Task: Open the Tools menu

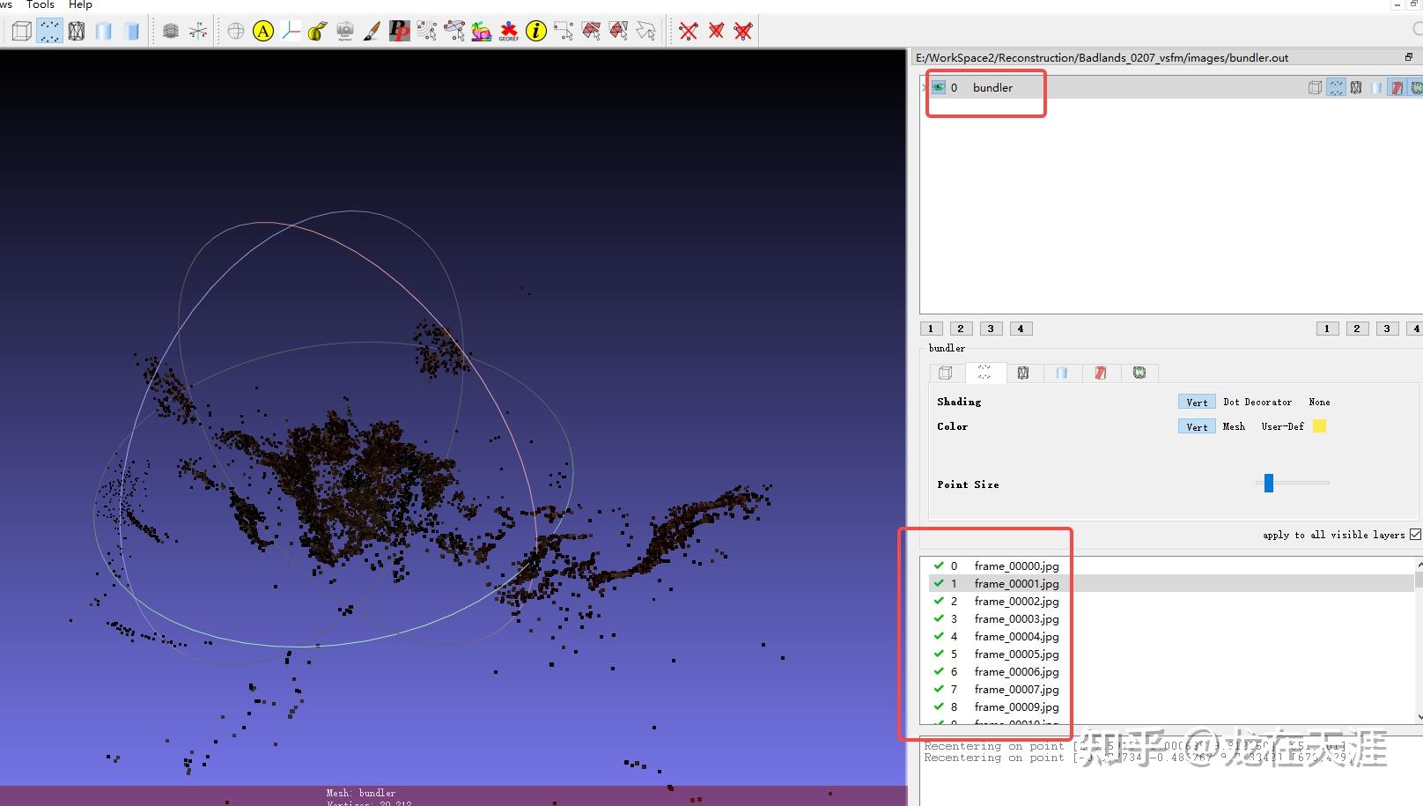Action: [x=40, y=4]
